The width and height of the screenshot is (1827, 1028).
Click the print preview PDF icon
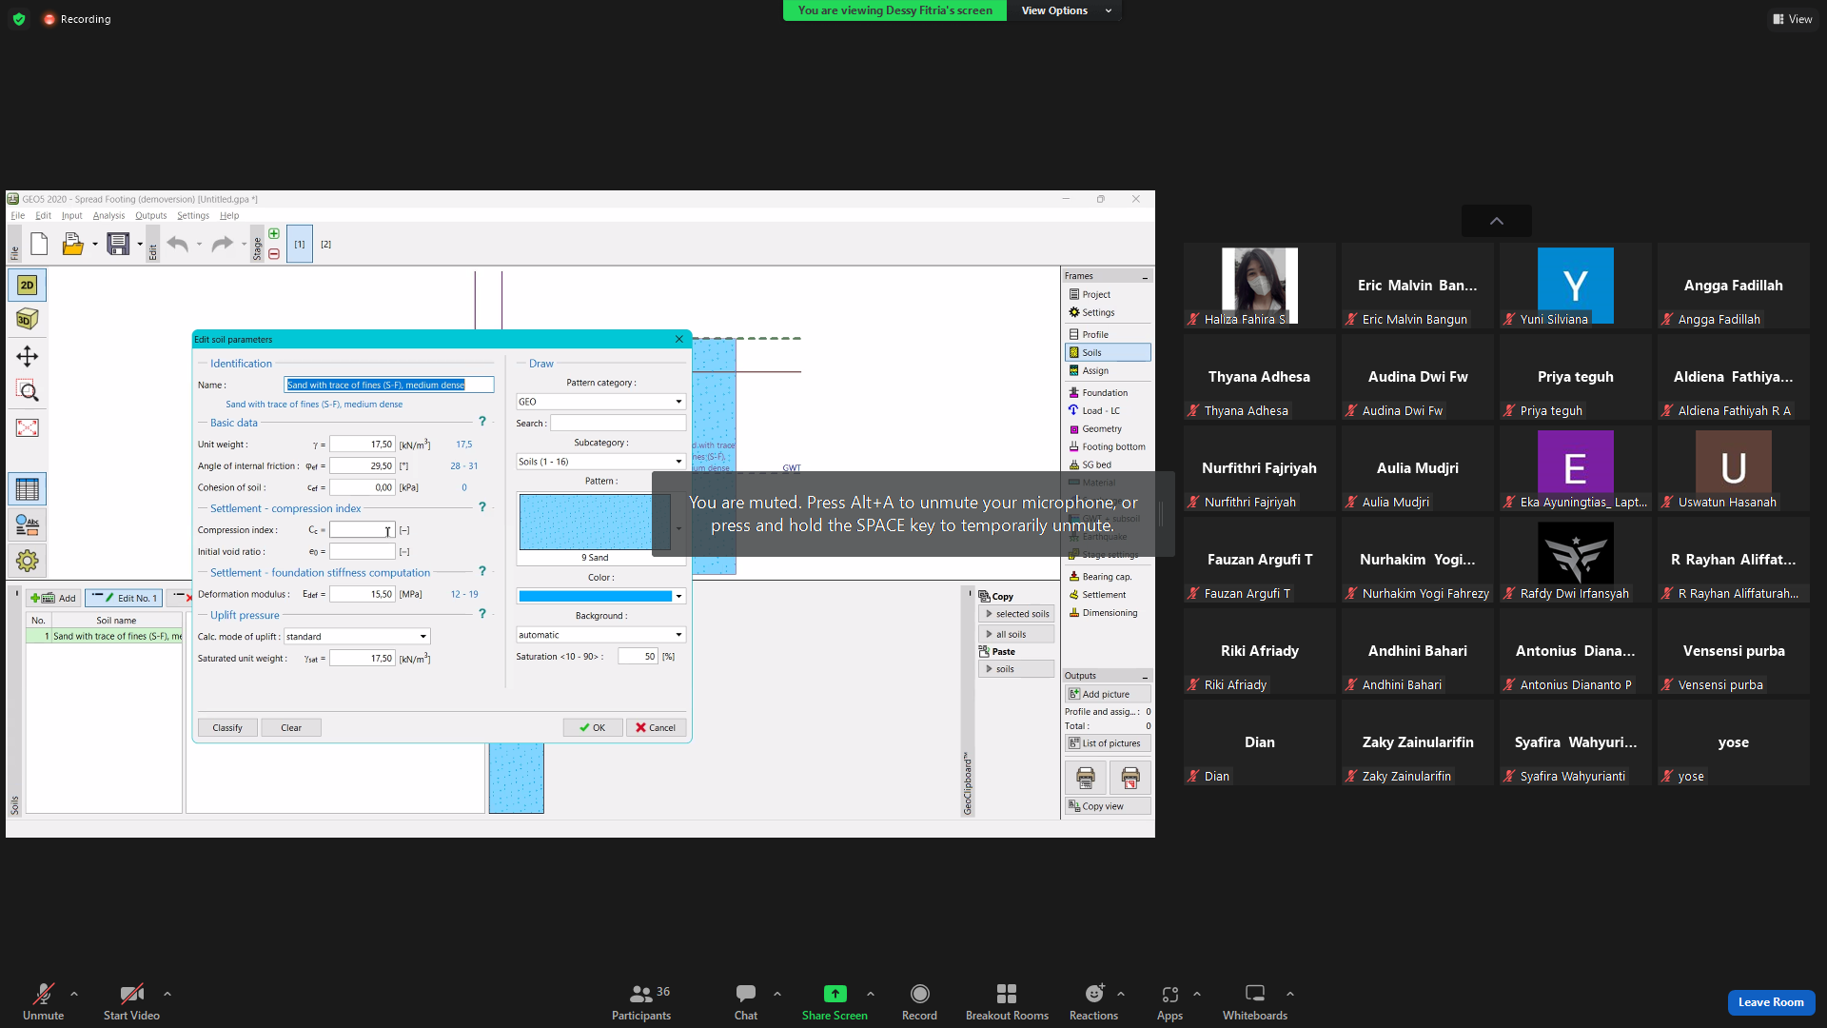tap(1130, 778)
